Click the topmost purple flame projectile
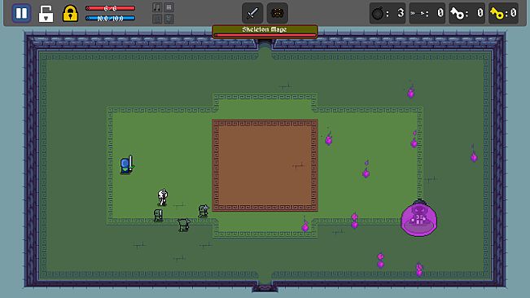Screen dimensions: 530x298 pyautogui.click(x=410, y=91)
